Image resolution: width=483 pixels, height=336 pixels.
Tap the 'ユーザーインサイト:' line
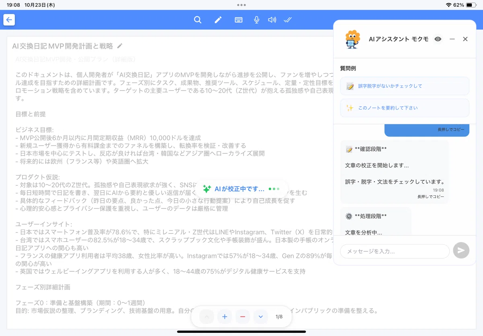(44, 224)
